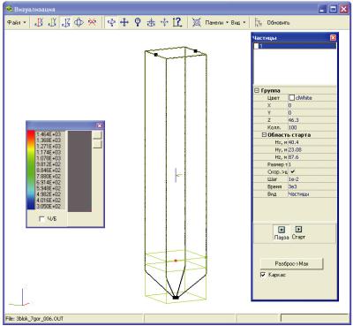This screenshot has height=326, width=353.
Task: Click the circular section view icon
Action: [79, 22]
